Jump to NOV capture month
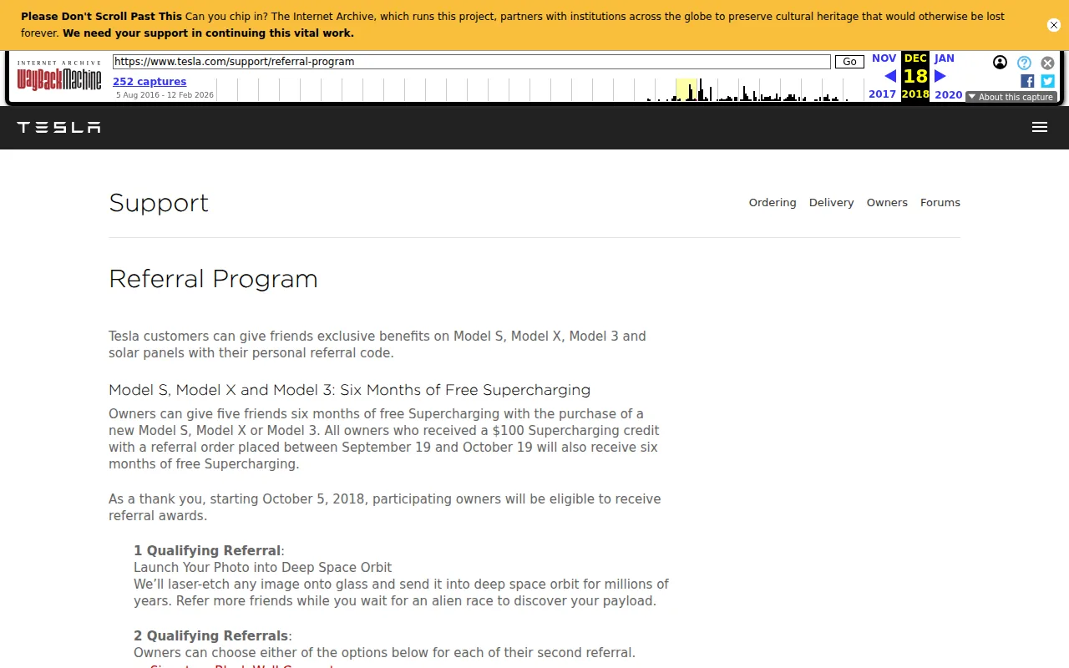The image size is (1069, 668). (884, 58)
